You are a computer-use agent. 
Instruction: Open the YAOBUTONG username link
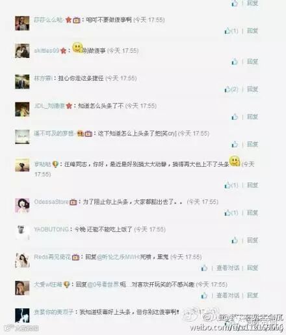tap(51, 229)
